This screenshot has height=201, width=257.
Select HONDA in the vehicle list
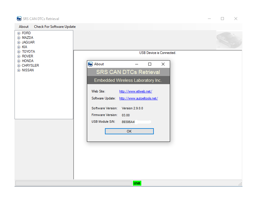click(x=28, y=61)
